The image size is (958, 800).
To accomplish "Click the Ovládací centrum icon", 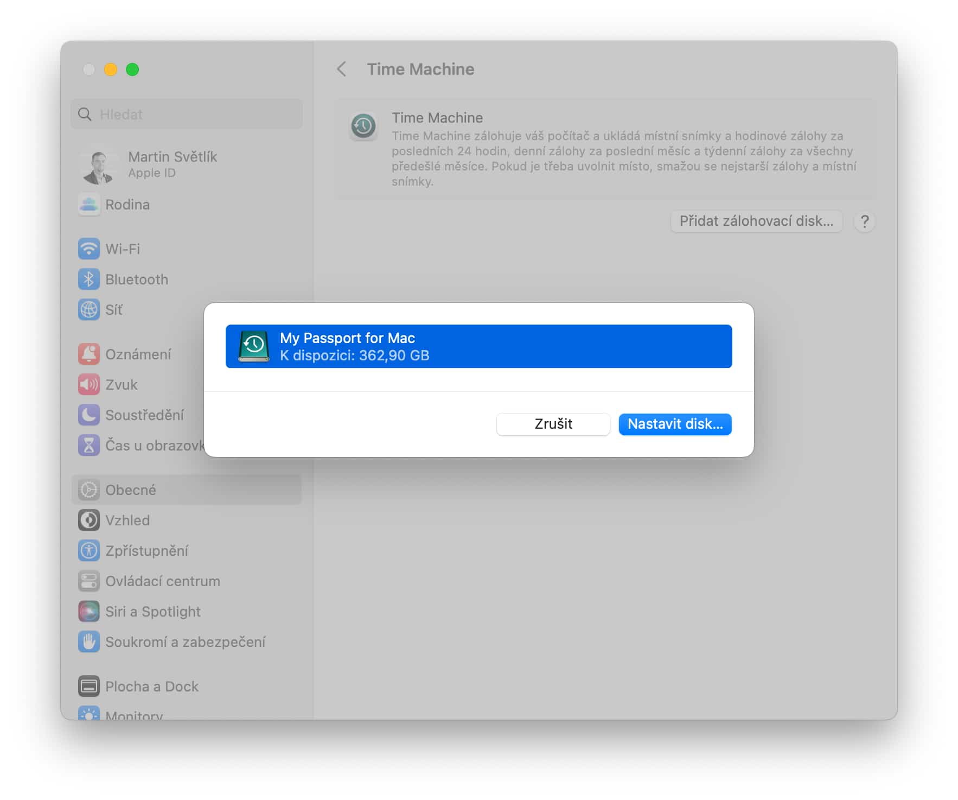I will click(89, 581).
